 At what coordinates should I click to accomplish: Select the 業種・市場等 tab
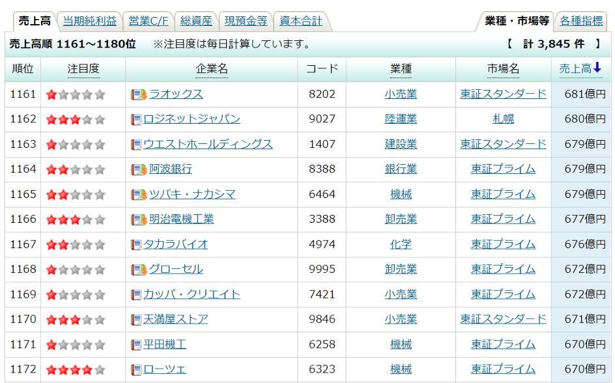[x=517, y=21]
